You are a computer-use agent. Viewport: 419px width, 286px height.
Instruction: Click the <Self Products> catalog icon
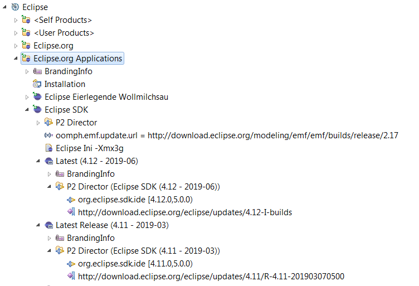coord(26,20)
